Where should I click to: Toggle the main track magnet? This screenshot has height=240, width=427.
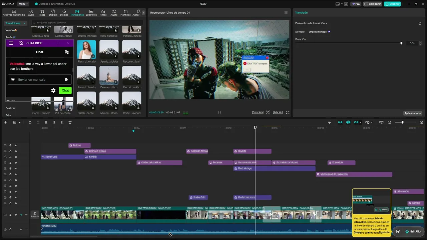(x=340, y=122)
